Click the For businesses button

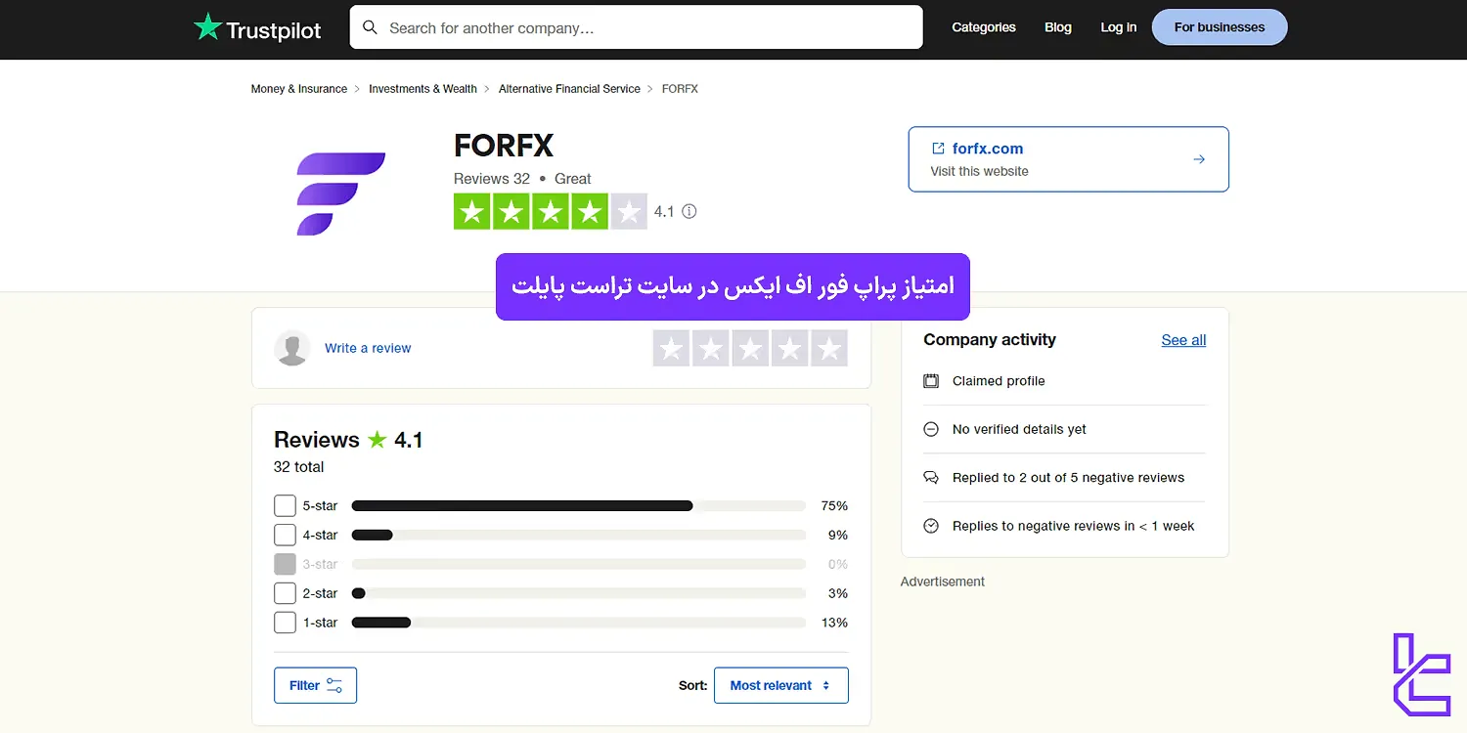(1219, 27)
